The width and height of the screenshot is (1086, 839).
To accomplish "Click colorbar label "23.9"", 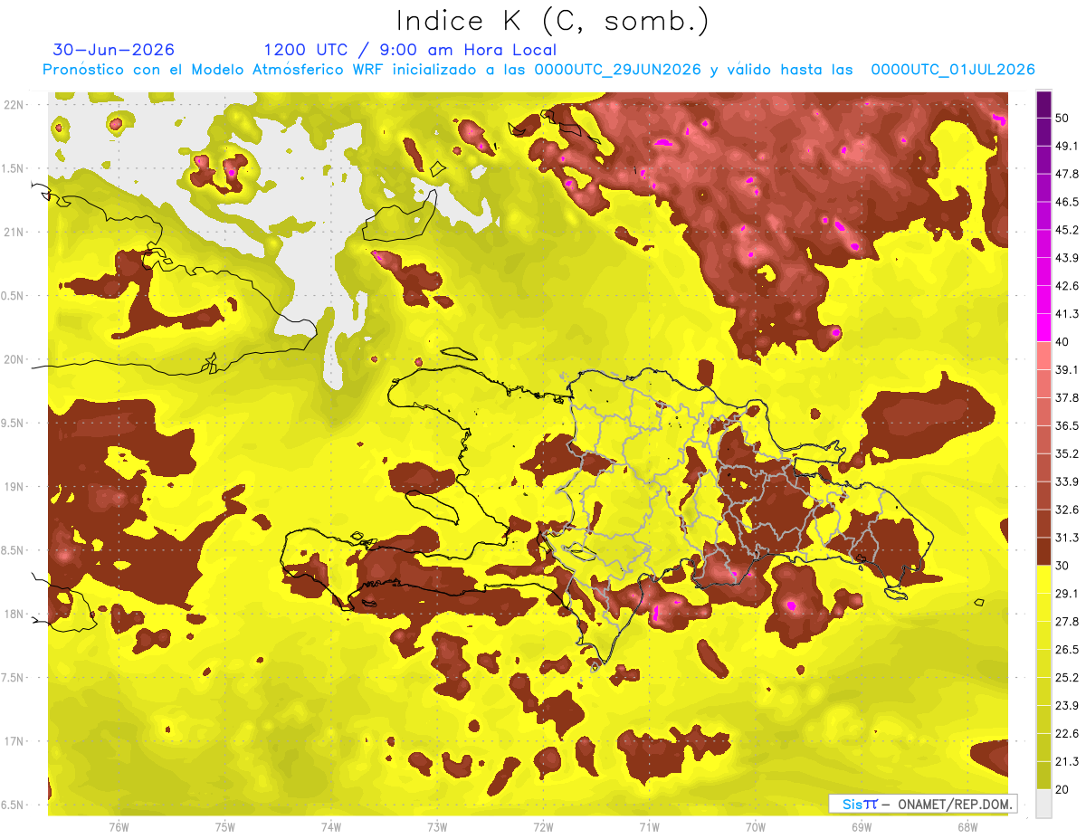I will pos(1068,705).
